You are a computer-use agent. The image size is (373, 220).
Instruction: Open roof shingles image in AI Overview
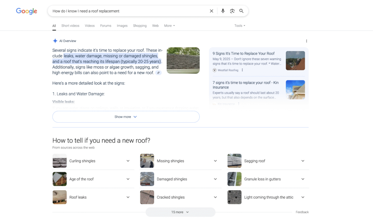[183, 60]
